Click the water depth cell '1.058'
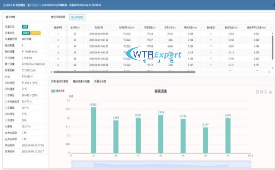The image size is (275, 170). click(x=170, y=40)
